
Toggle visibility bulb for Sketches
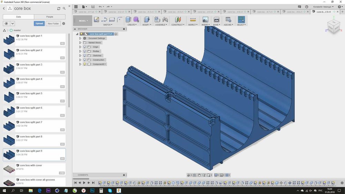85,56
